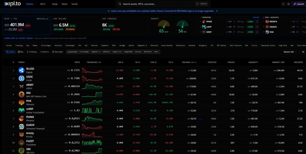306x154 pixels.
Task: Click the USDC Circle token logo
Action: [21, 78]
